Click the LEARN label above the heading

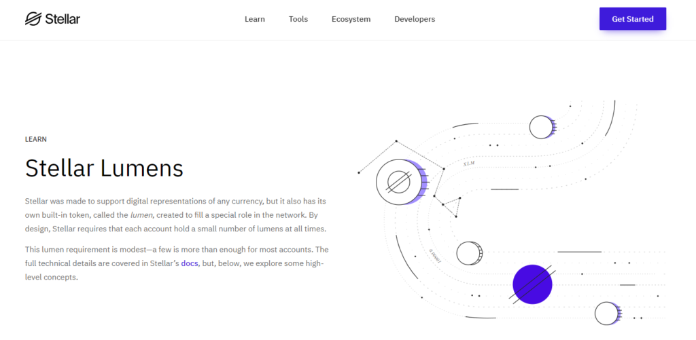click(36, 139)
